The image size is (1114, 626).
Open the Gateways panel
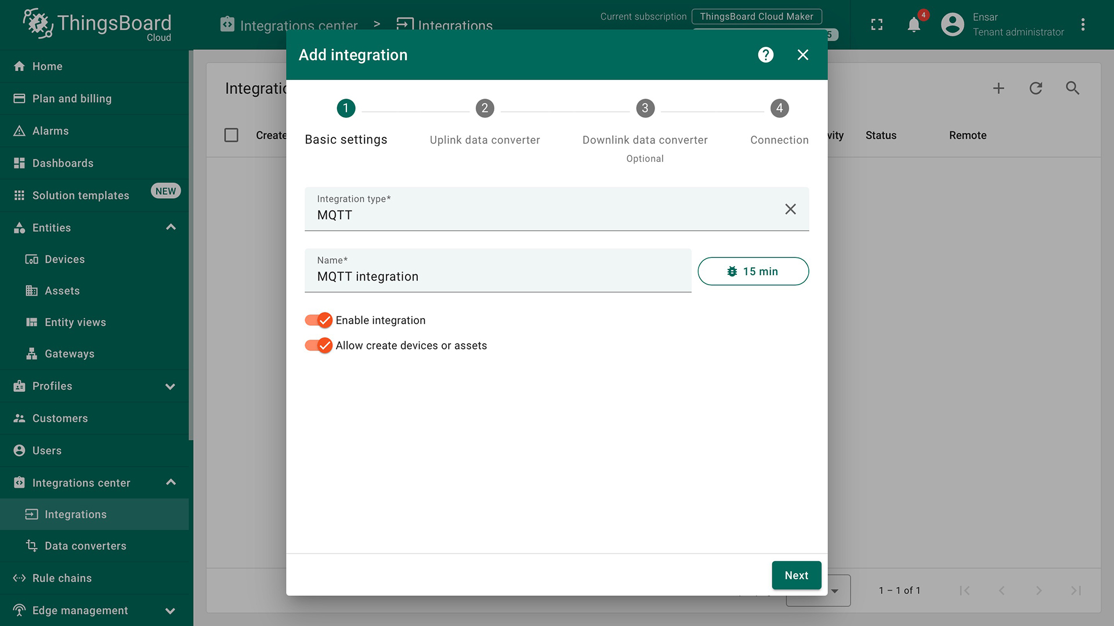pos(69,354)
